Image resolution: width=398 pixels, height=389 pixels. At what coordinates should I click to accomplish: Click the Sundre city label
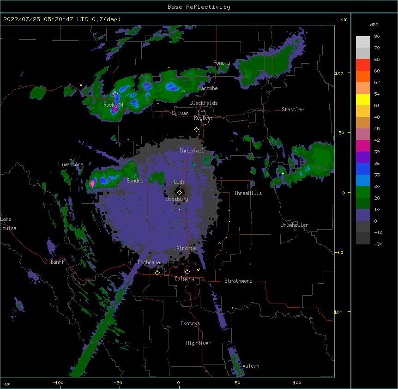[135, 181]
